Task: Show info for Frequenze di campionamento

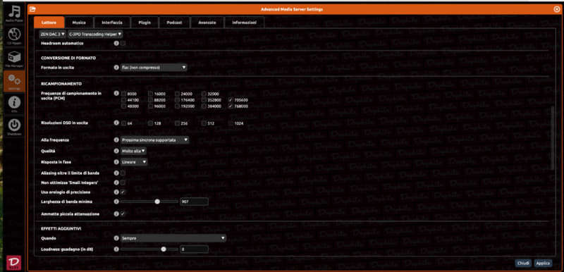Action: coord(116,94)
